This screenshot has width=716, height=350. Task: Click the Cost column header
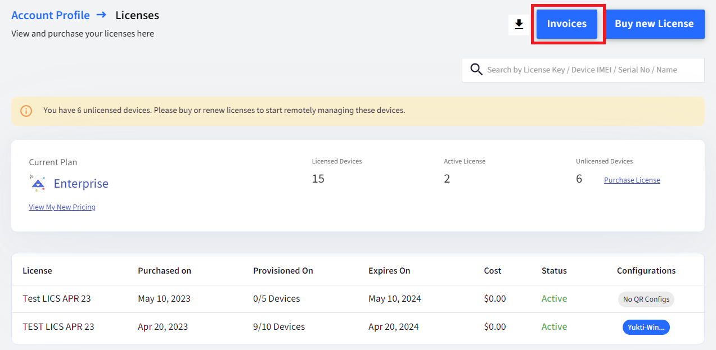point(493,271)
